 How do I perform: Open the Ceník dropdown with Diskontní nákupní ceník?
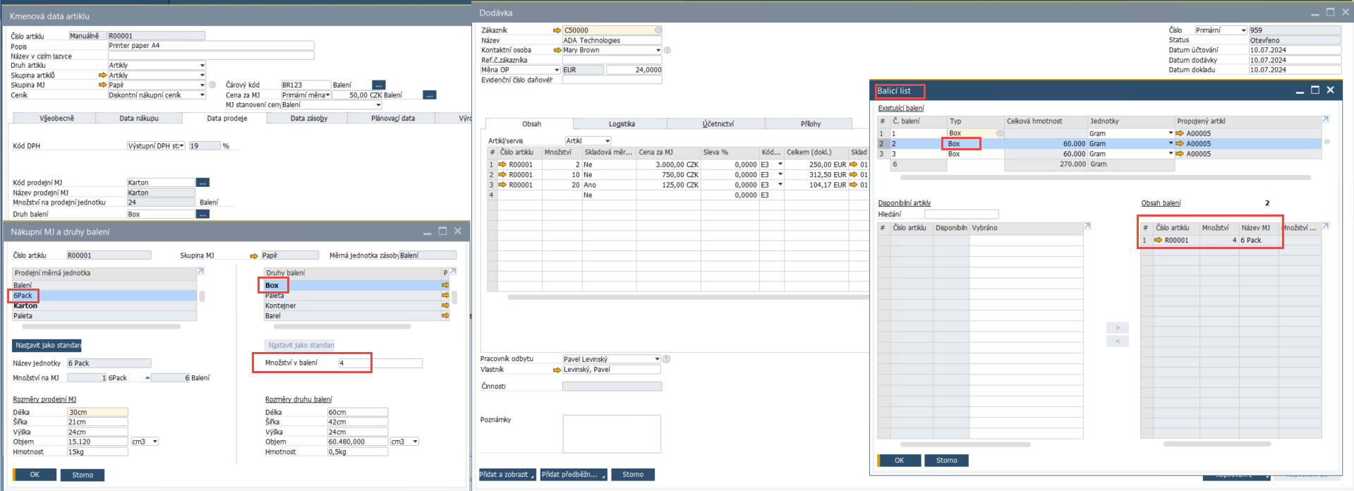pos(203,95)
